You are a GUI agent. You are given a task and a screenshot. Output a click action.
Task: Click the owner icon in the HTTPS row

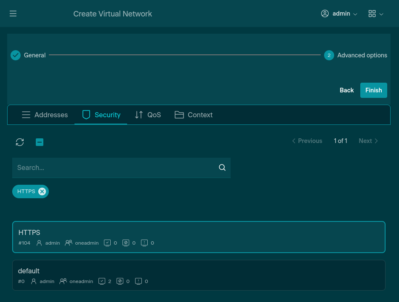39,243
